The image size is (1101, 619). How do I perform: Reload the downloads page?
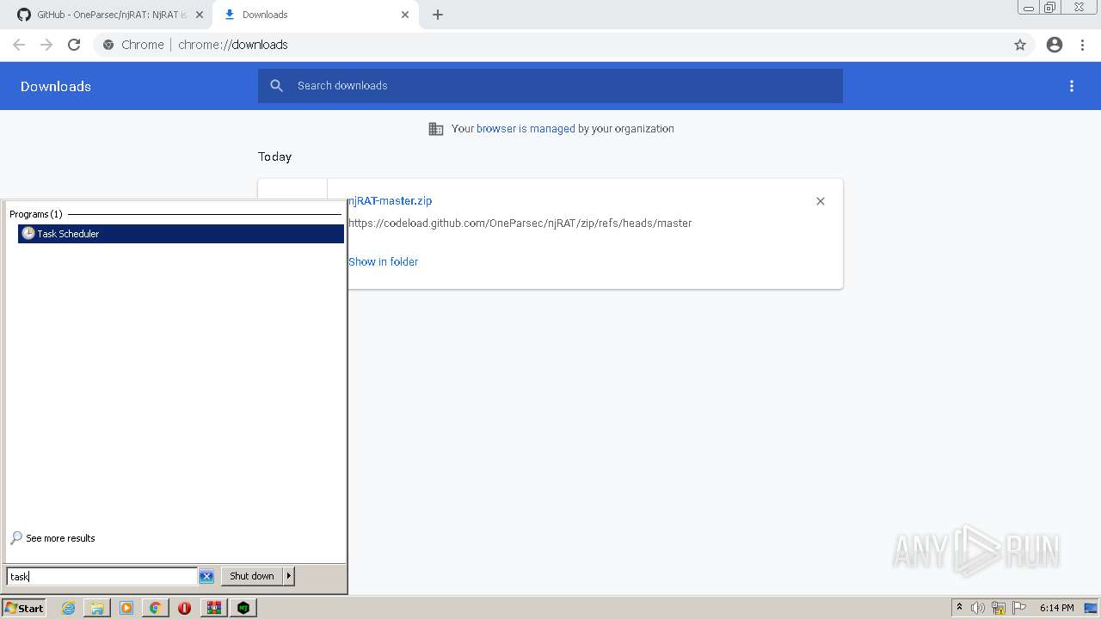pos(74,45)
